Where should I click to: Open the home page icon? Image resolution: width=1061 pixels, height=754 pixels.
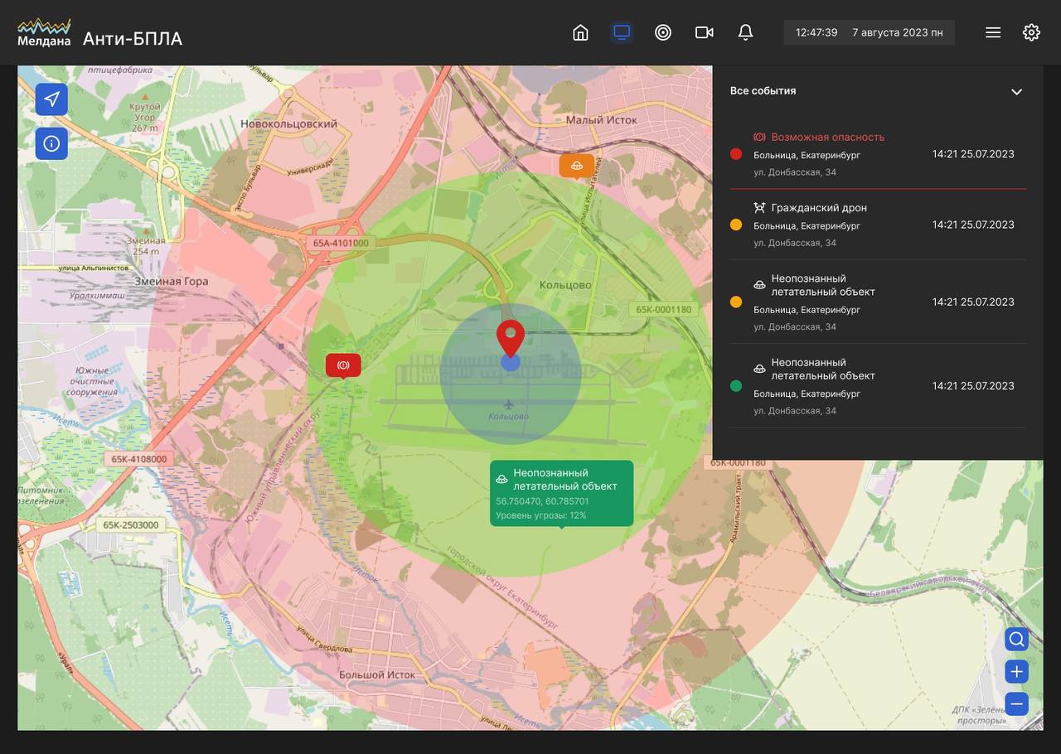[x=580, y=32]
